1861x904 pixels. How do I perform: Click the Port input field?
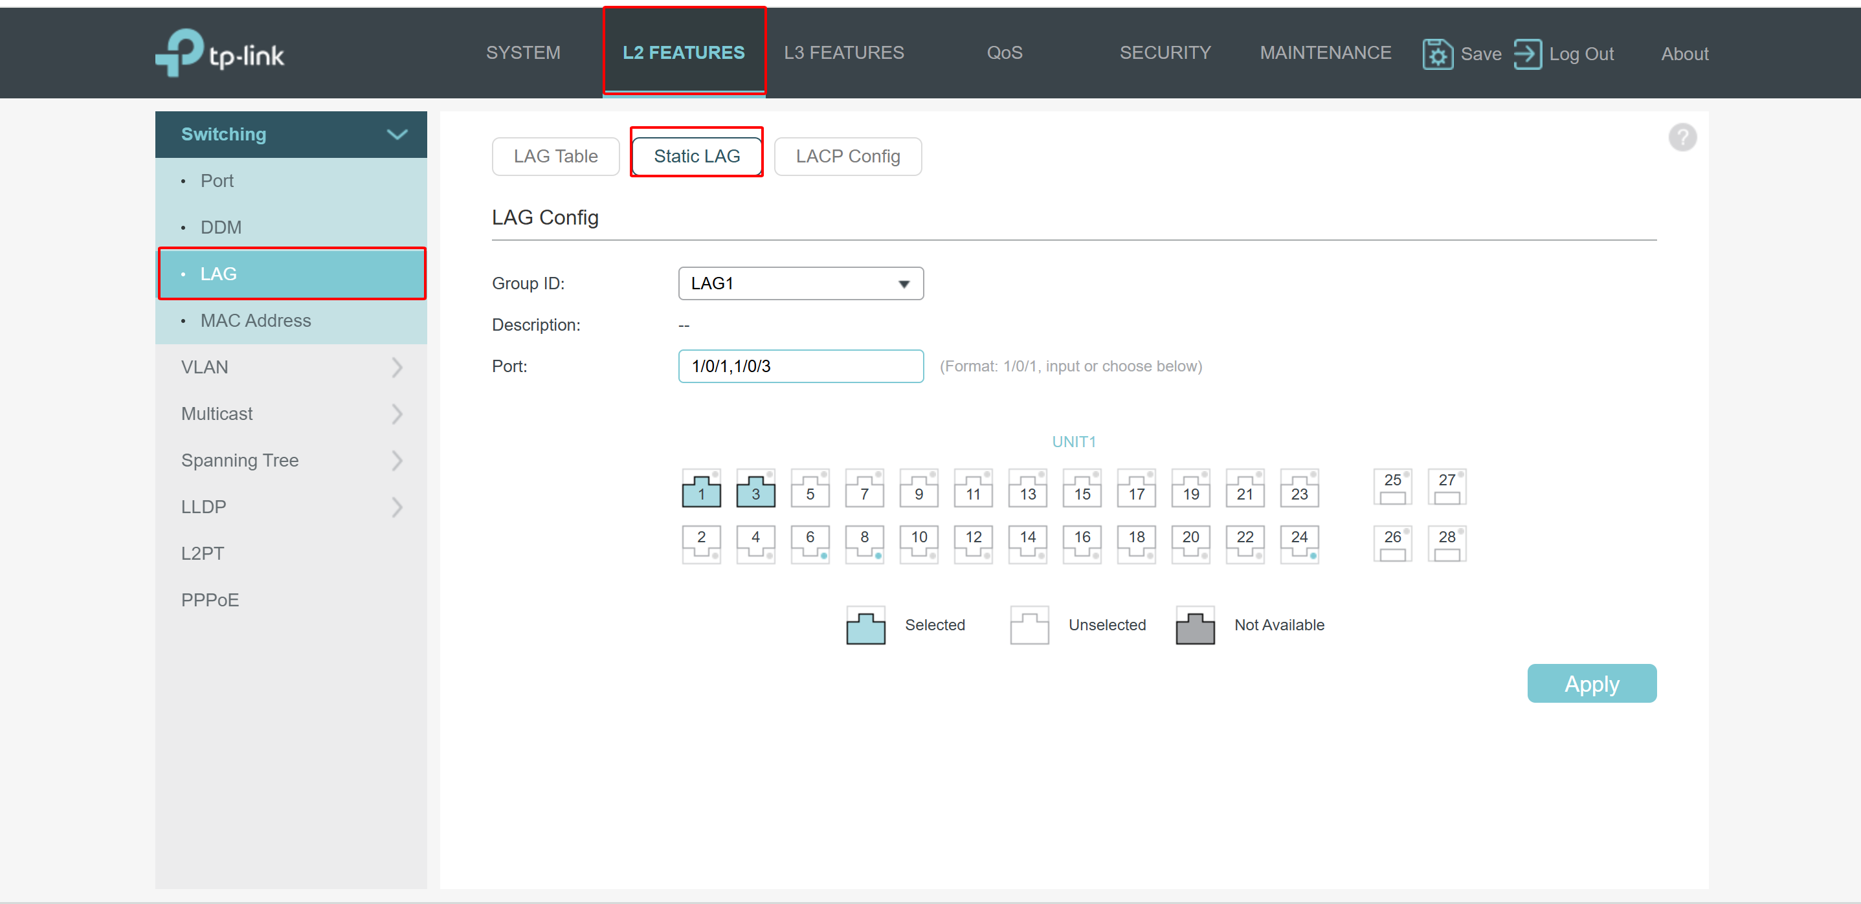pyautogui.click(x=801, y=366)
